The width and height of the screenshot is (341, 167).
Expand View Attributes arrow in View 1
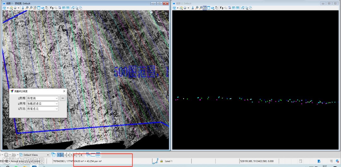(x=8, y=8)
